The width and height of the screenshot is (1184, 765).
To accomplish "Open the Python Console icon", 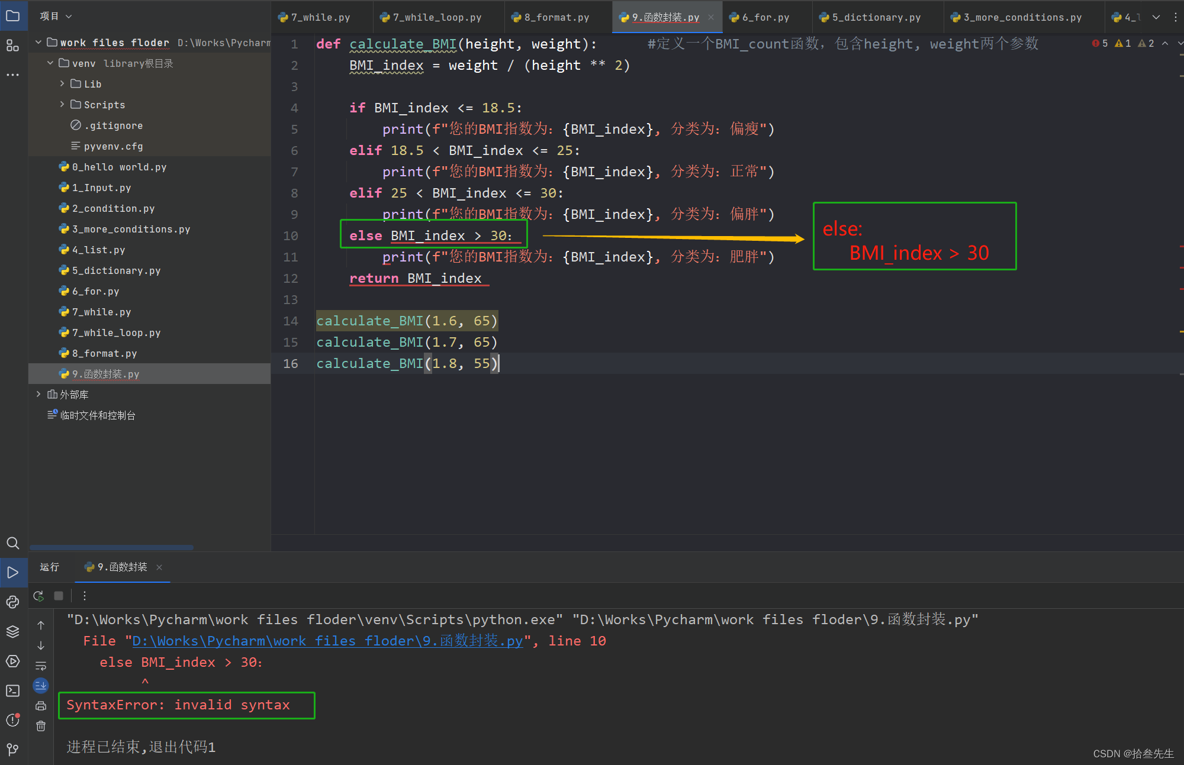I will (x=13, y=602).
